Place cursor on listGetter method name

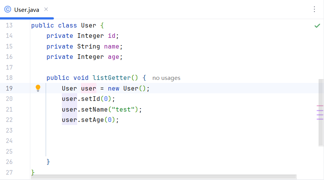click(x=111, y=78)
